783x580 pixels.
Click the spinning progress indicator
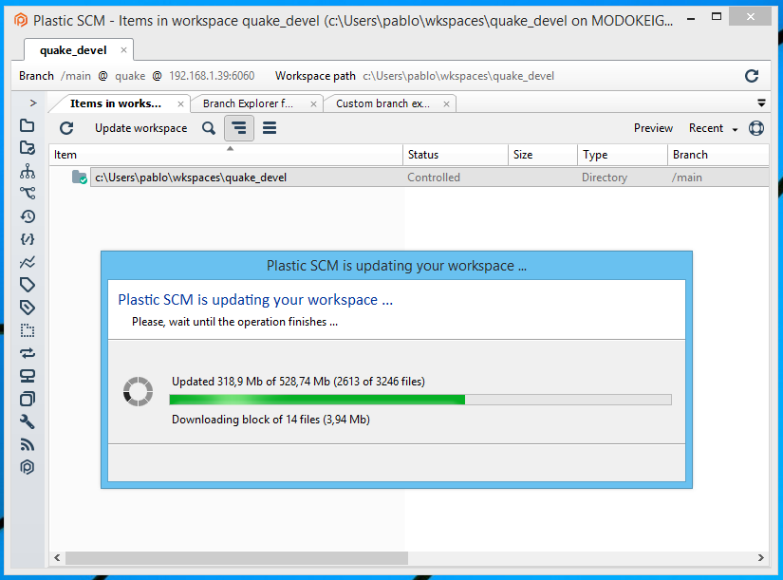[x=138, y=392]
